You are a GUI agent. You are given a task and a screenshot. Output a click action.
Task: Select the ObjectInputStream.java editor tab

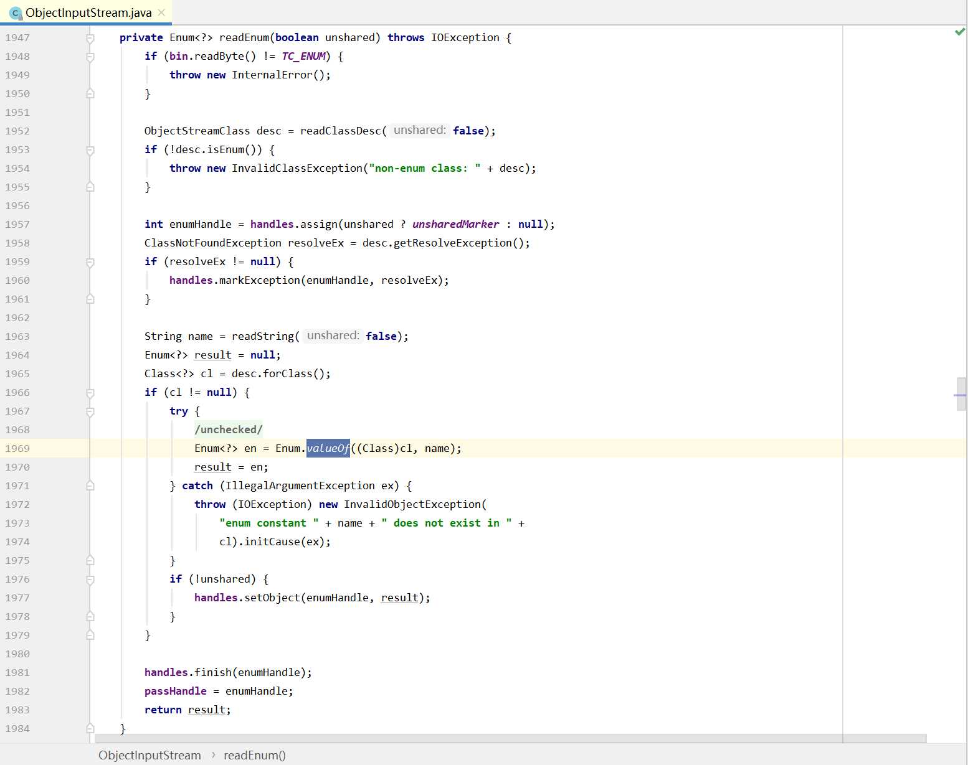(x=86, y=12)
